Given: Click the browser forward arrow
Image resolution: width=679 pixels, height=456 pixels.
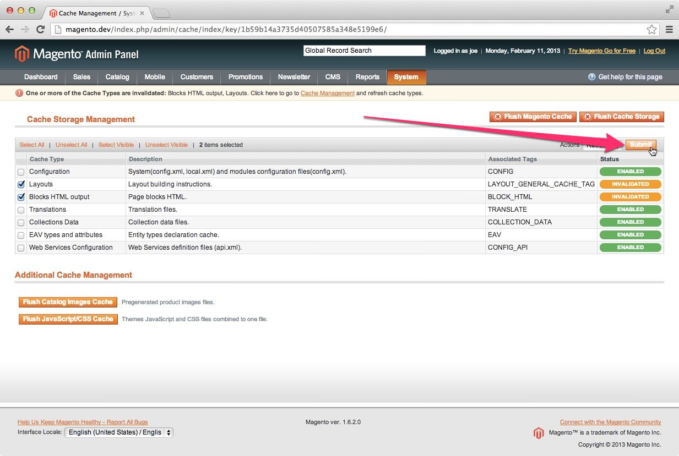Looking at the screenshot, I should (x=25, y=30).
